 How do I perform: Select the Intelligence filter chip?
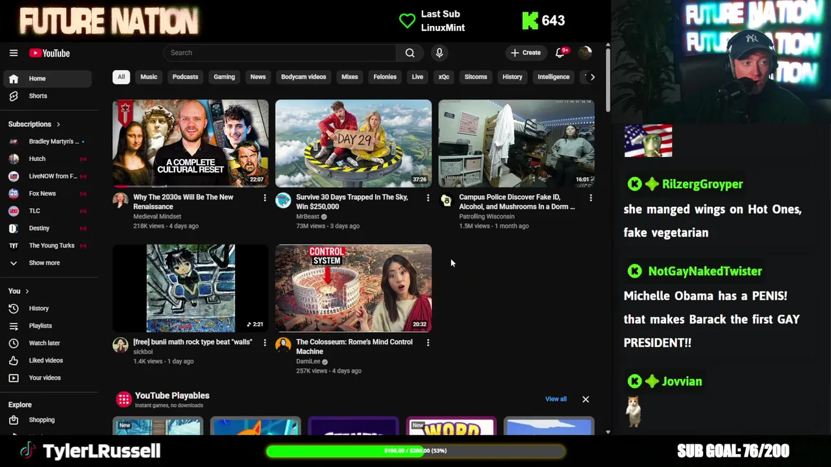pos(553,77)
